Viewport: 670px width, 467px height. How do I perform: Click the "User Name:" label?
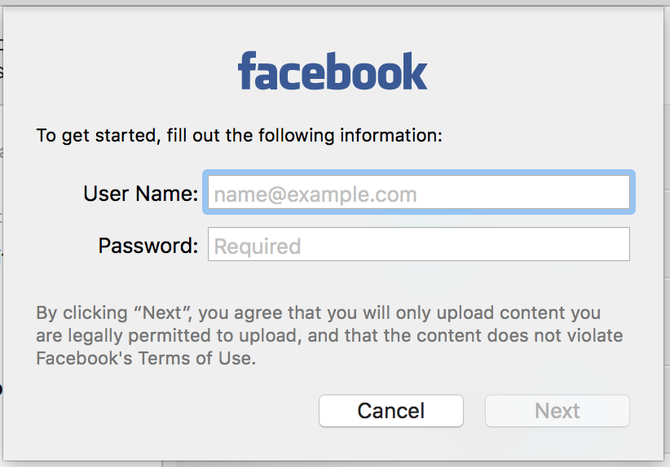coord(140,194)
